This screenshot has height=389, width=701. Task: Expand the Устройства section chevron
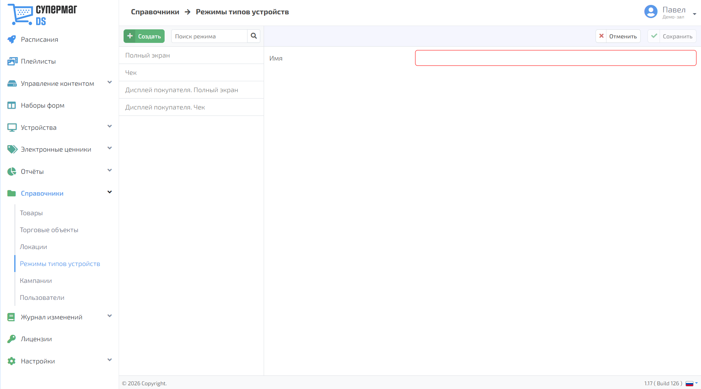pos(110,126)
